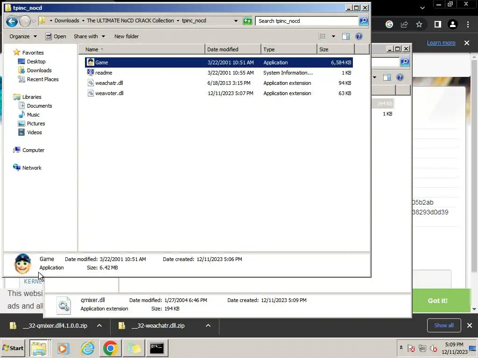Expand arrow after Downloads breadcrumb
The image size is (478, 358).
[83, 21]
